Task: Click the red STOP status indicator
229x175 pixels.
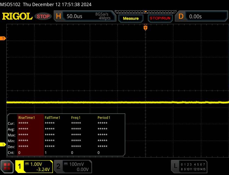Action: [43, 16]
